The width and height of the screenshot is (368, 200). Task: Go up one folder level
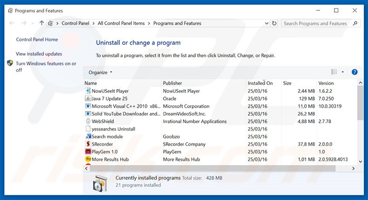(41, 23)
